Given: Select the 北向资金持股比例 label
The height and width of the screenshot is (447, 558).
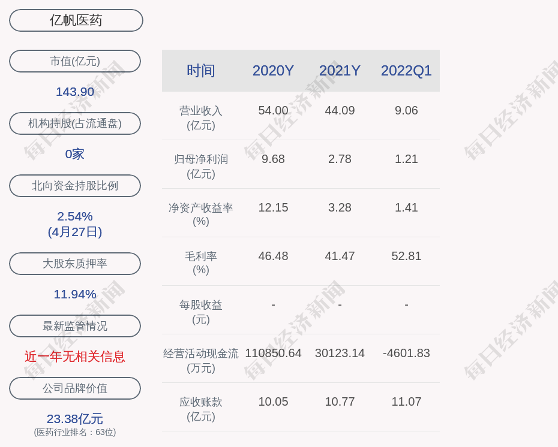Looking at the screenshot, I should 75,186.
